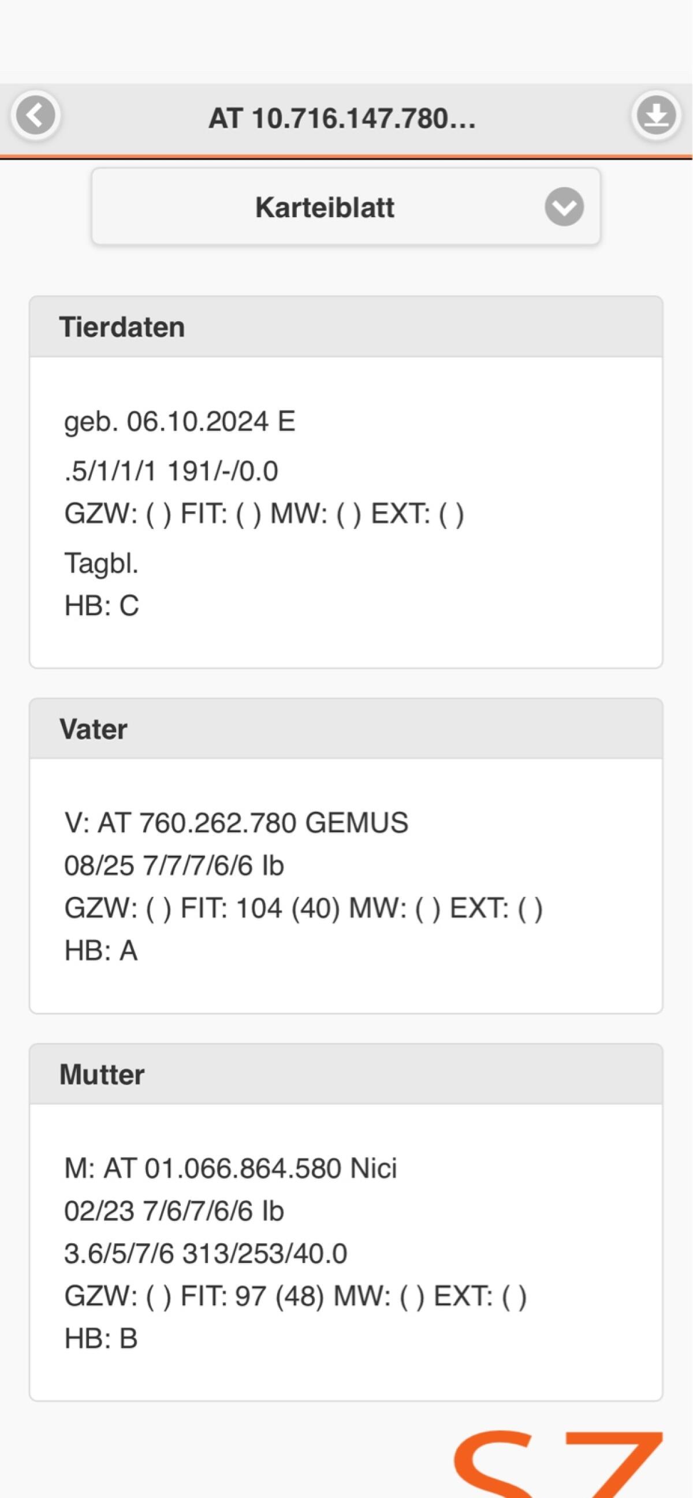Select the birth date line geb. 06.10.2024
The height and width of the screenshot is (1498, 693).
(179, 421)
